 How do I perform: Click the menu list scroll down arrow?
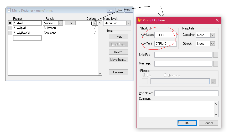click(100, 74)
